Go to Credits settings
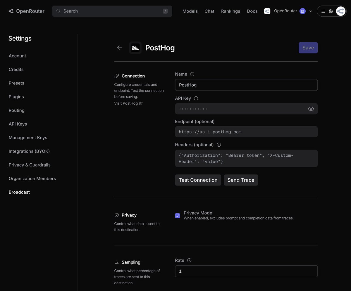This screenshot has height=291, width=351. [16, 70]
